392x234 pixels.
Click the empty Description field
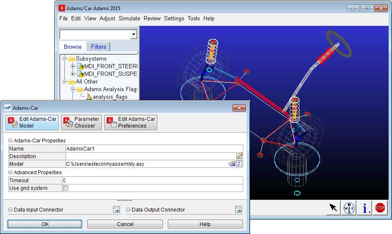[x=151, y=156]
